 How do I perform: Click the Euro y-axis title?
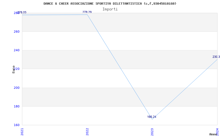pos(13,69)
